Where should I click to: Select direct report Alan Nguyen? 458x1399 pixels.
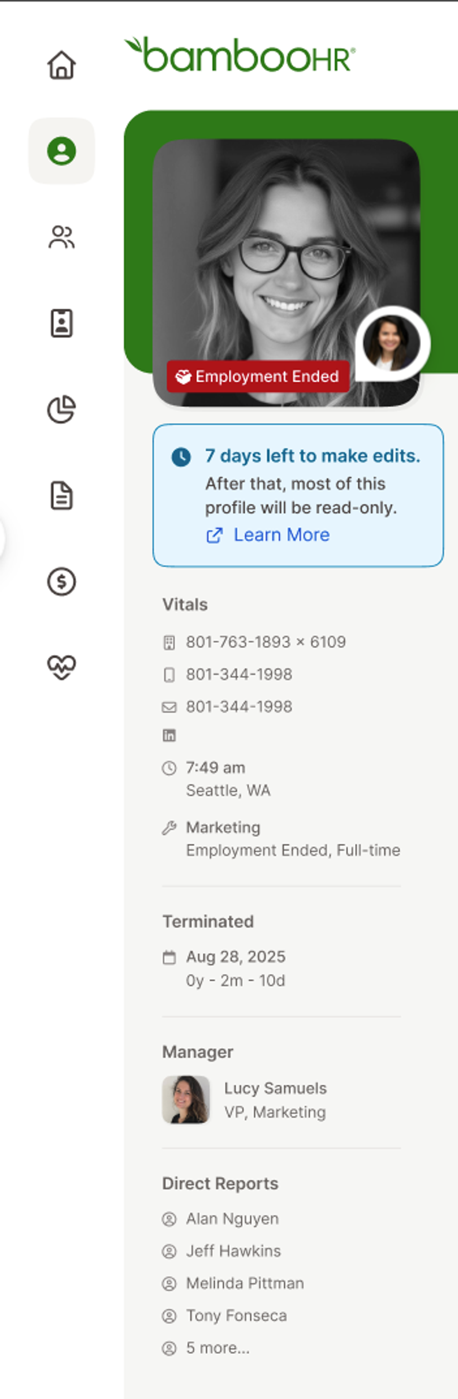pyautogui.click(x=231, y=1219)
